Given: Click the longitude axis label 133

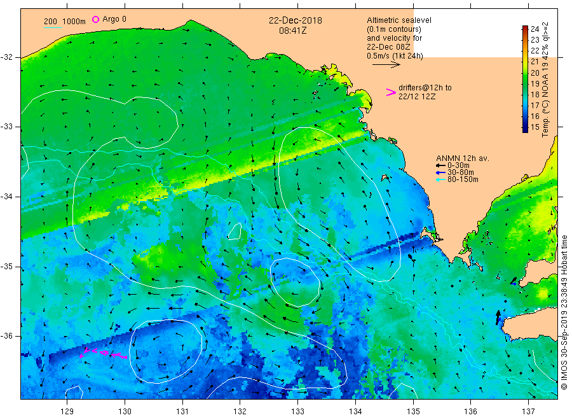Looking at the screenshot, I should (x=297, y=412).
